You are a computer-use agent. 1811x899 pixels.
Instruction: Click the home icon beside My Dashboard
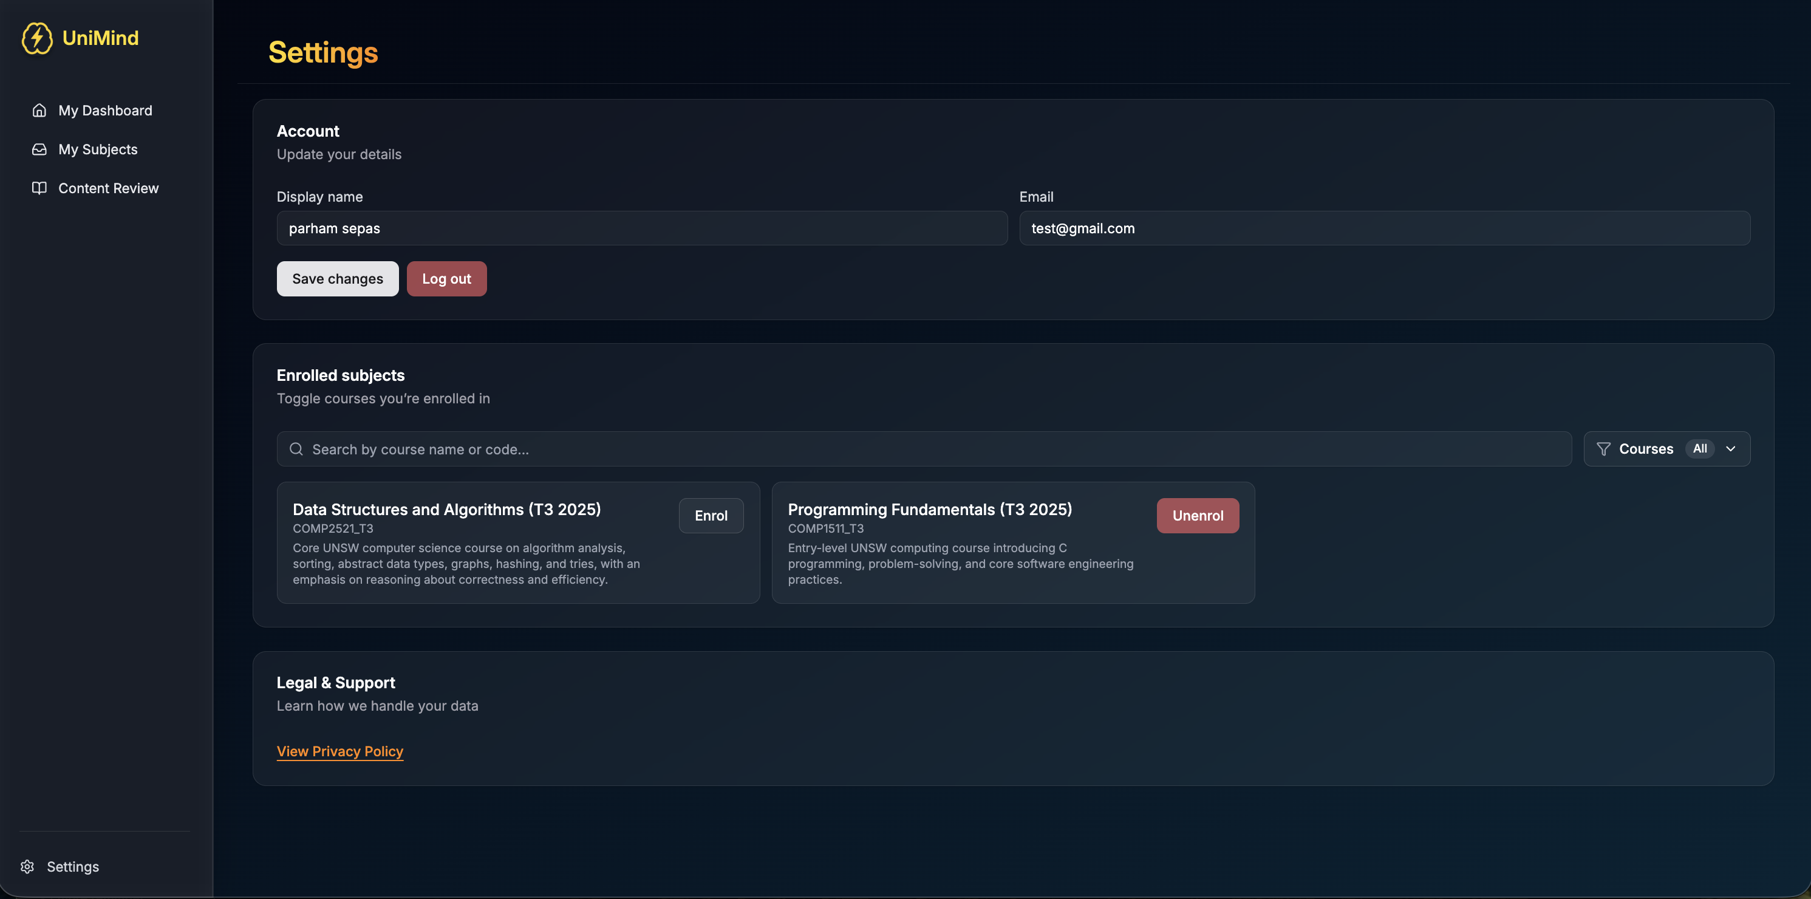coord(39,111)
